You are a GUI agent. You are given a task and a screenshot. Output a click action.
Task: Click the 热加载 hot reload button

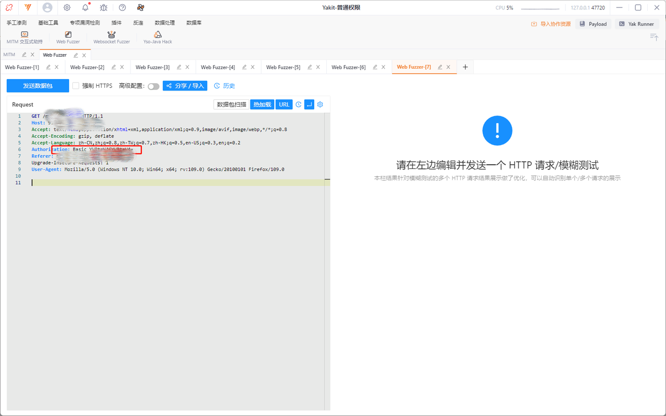pyautogui.click(x=262, y=105)
